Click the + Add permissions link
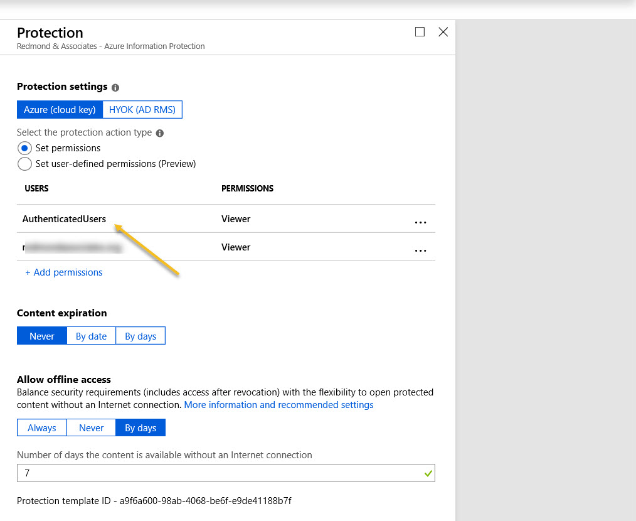The height and width of the screenshot is (521, 636). [64, 272]
